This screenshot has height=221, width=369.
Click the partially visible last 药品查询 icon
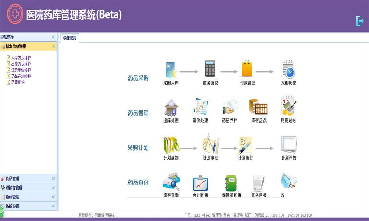(289, 180)
